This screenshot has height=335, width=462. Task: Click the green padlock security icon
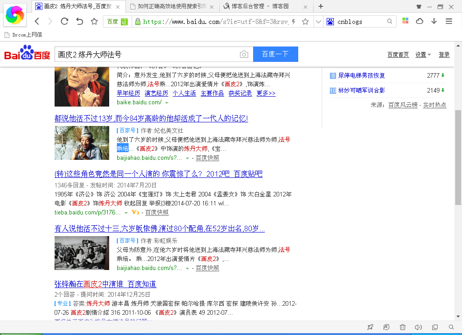click(137, 22)
